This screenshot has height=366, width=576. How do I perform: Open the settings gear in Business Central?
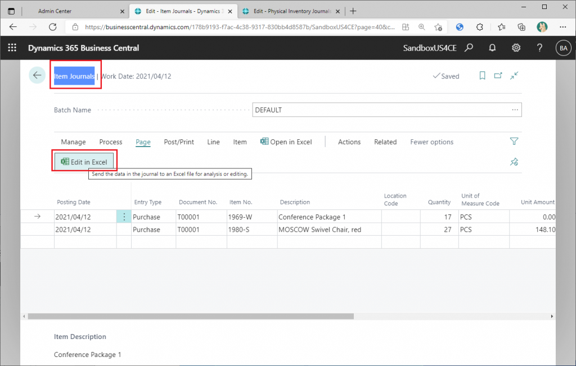(516, 48)
